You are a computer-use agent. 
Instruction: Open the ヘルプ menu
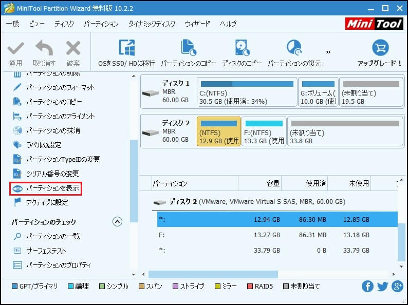coord(228,24)
